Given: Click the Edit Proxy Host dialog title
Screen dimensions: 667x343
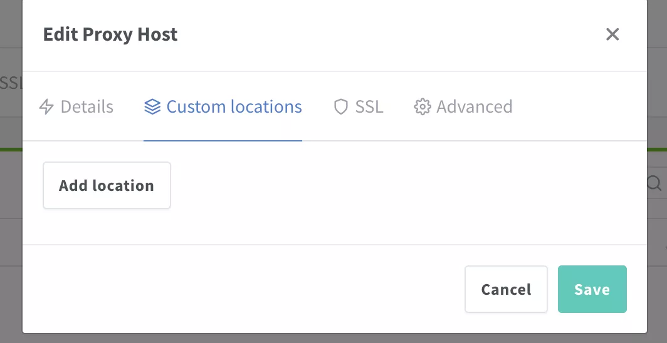Looking at the screenshot, I should tap(110, 34).
